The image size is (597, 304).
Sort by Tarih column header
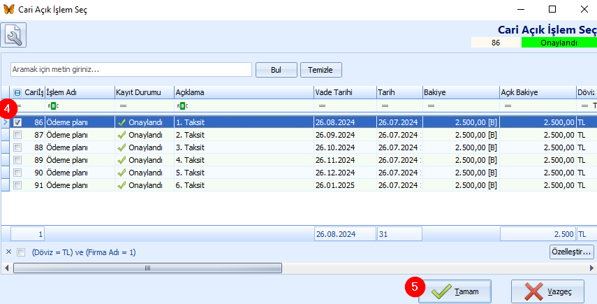(400, 92)
